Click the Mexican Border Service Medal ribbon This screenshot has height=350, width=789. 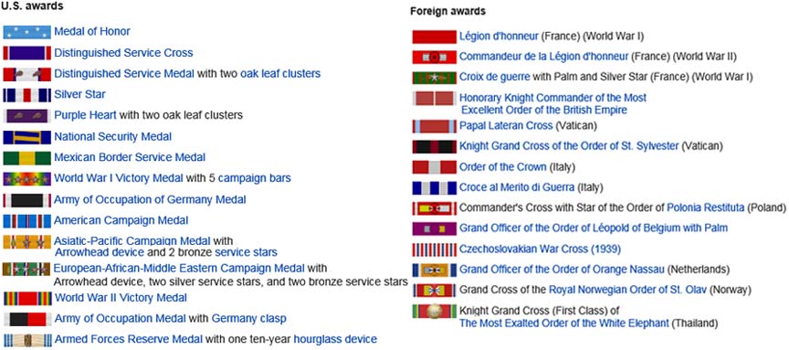click(27, 157)
